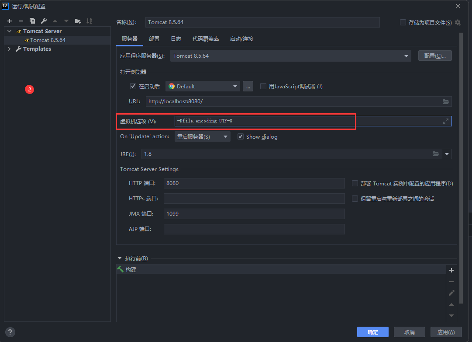
Task: Click the 虚拟机选项 VM options field
Action: (313, 121)
